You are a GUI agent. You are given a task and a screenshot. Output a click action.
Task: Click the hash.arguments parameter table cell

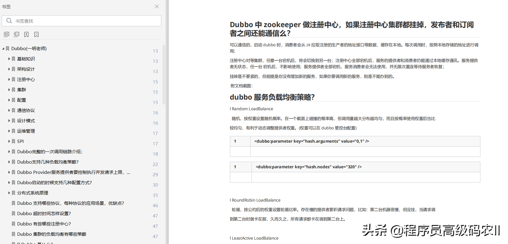pyautogui.click(x=365, y=141)
